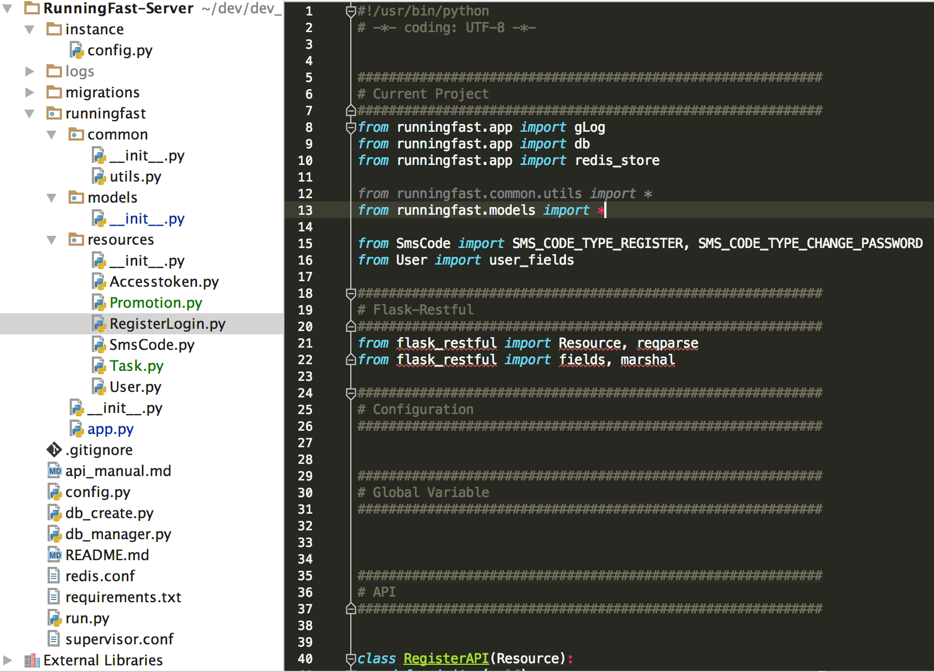
Task: Fold the RegisterAPI class at line 40
Action: pyautogui.click(x=350, y=659)
